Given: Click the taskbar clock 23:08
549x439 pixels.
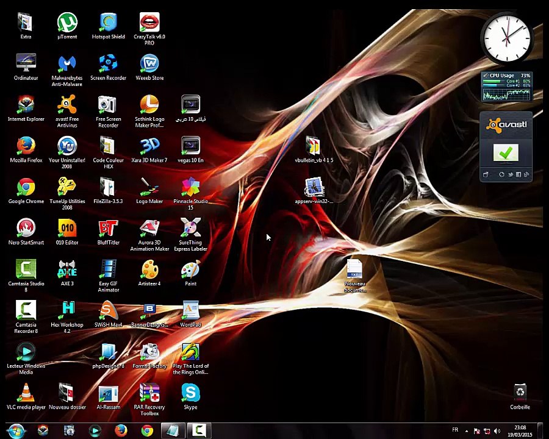Looking at the screenshot, I should point(520,431).
